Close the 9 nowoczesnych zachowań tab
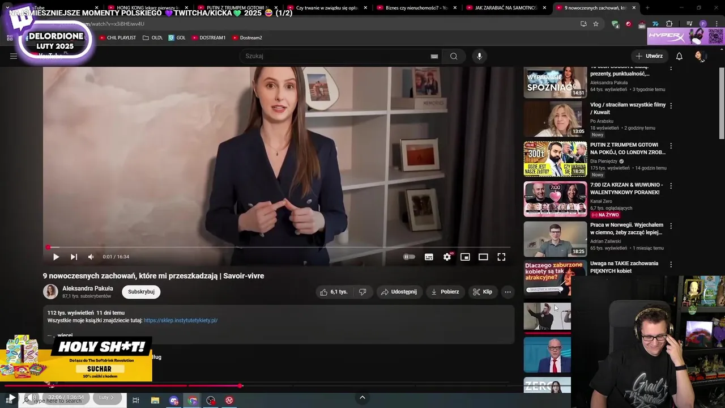This screenshot has width=725, height=408. pyautogui.click(x=634, y=8)
